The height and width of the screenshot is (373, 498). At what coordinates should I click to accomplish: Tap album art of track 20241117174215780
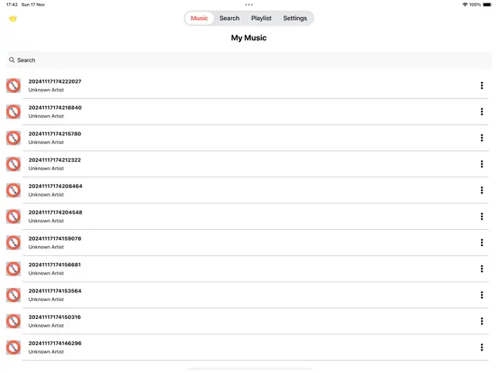[13, 138]
